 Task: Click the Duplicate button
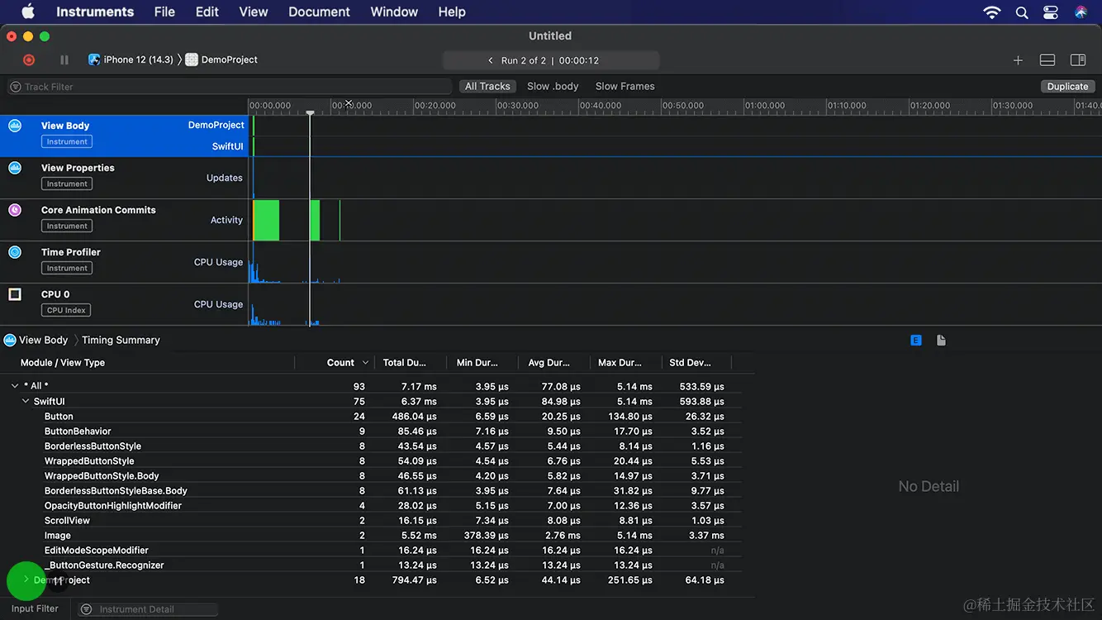[1068, 86]
